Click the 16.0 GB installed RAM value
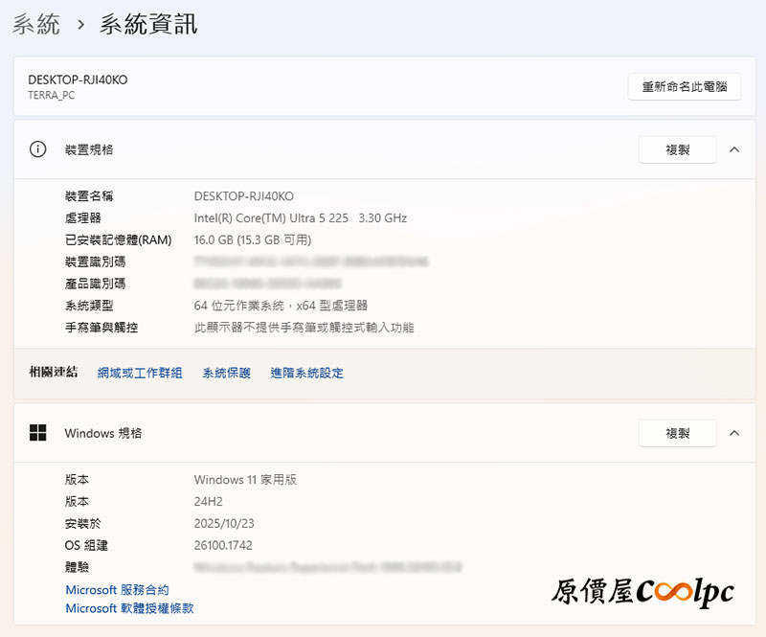The image size is (766, 637). point(252,239)
